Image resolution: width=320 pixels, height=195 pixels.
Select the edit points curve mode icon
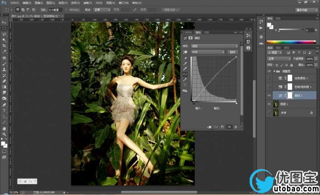(185, 74)
